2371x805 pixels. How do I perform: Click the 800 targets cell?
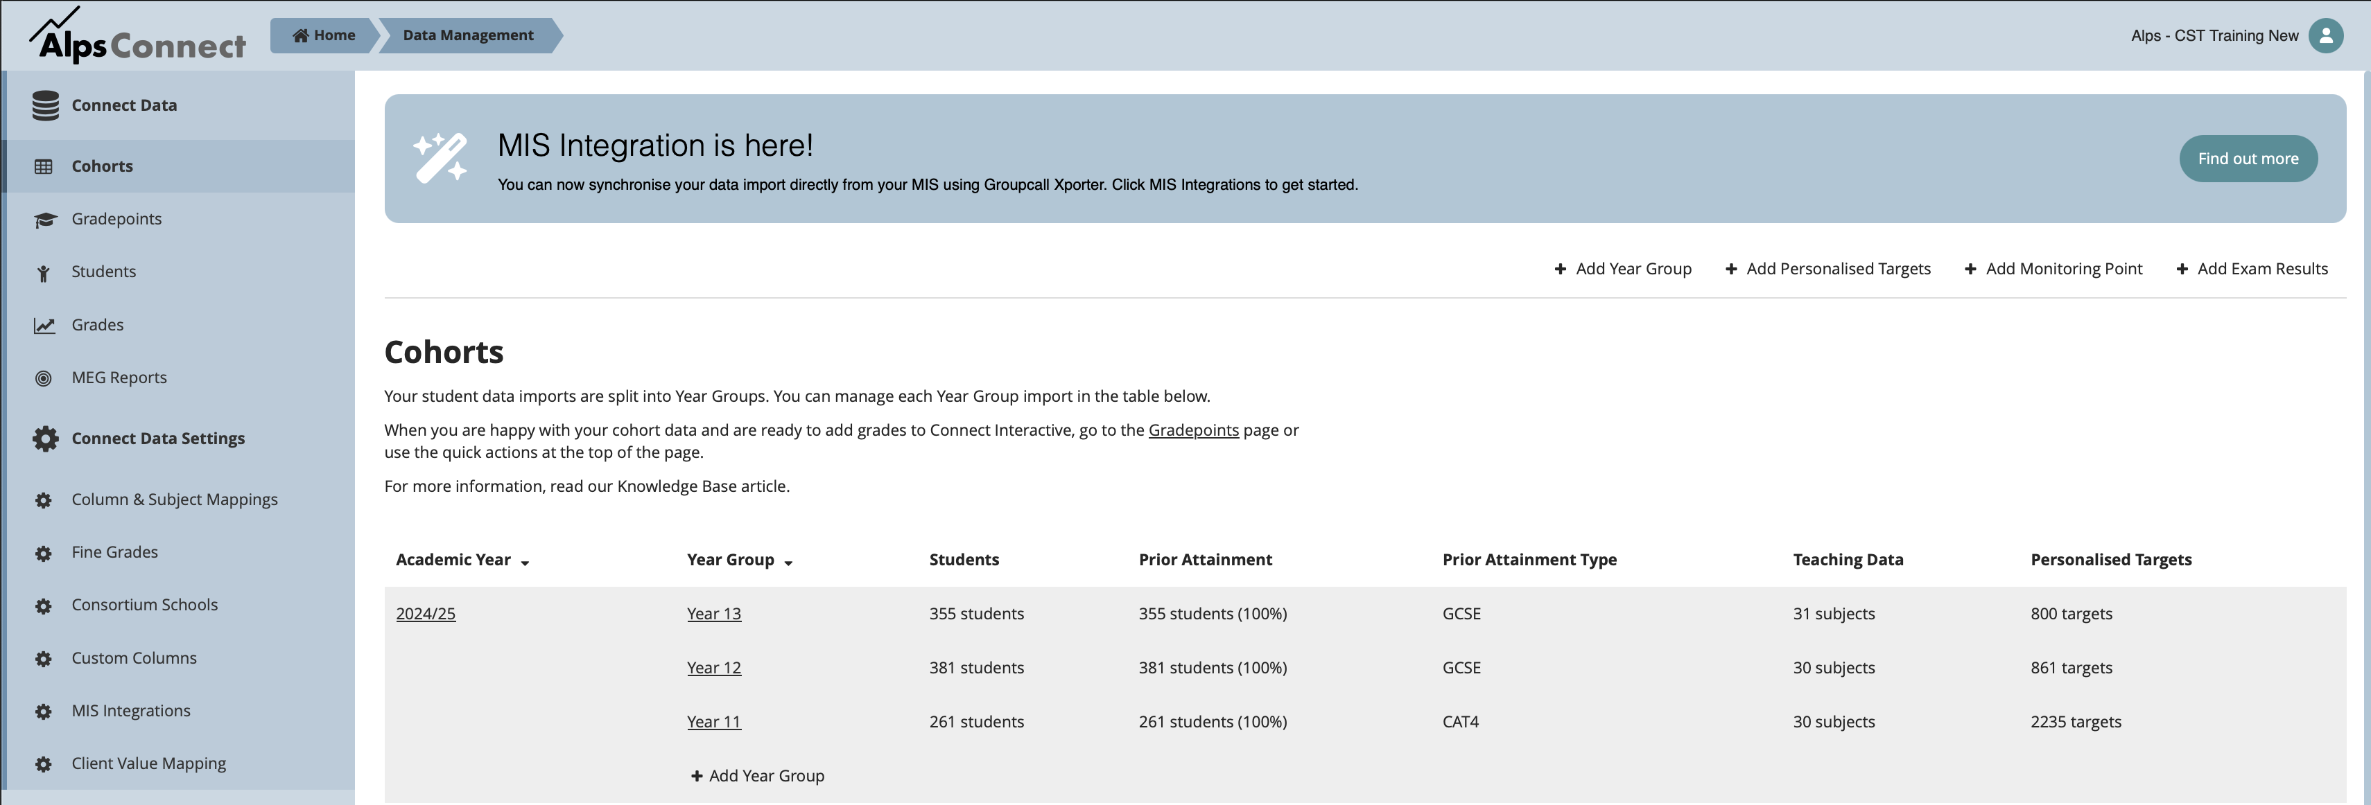[2071, 614]
